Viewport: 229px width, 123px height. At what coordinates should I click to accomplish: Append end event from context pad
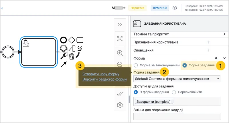click(x=64, y=40)
